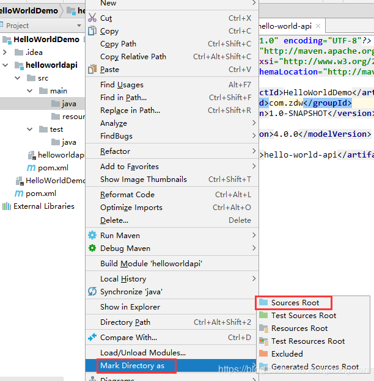Choose Copy Relative Path entry
This screenshot has height=381, width=374.
coord(172,57)
